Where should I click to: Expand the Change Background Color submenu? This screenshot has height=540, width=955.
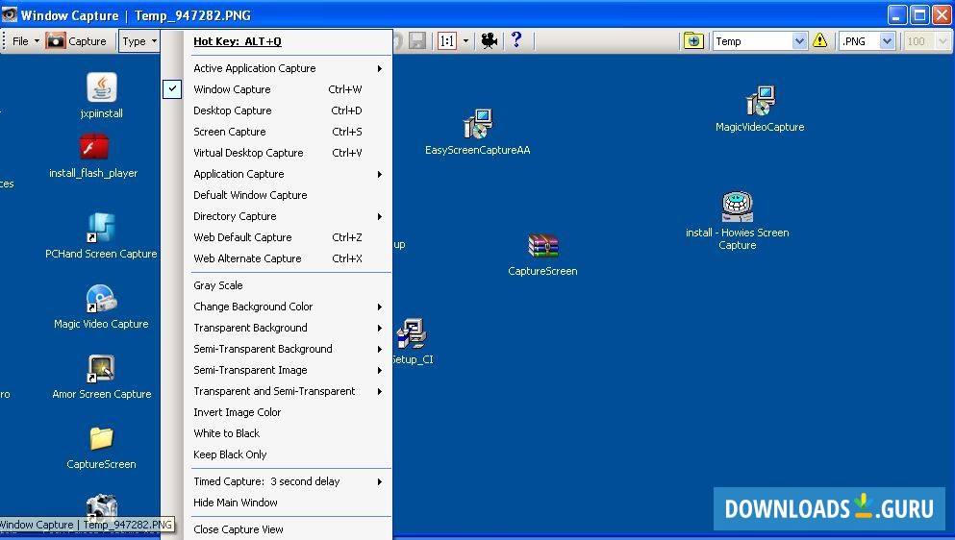[x=289, y=307]
